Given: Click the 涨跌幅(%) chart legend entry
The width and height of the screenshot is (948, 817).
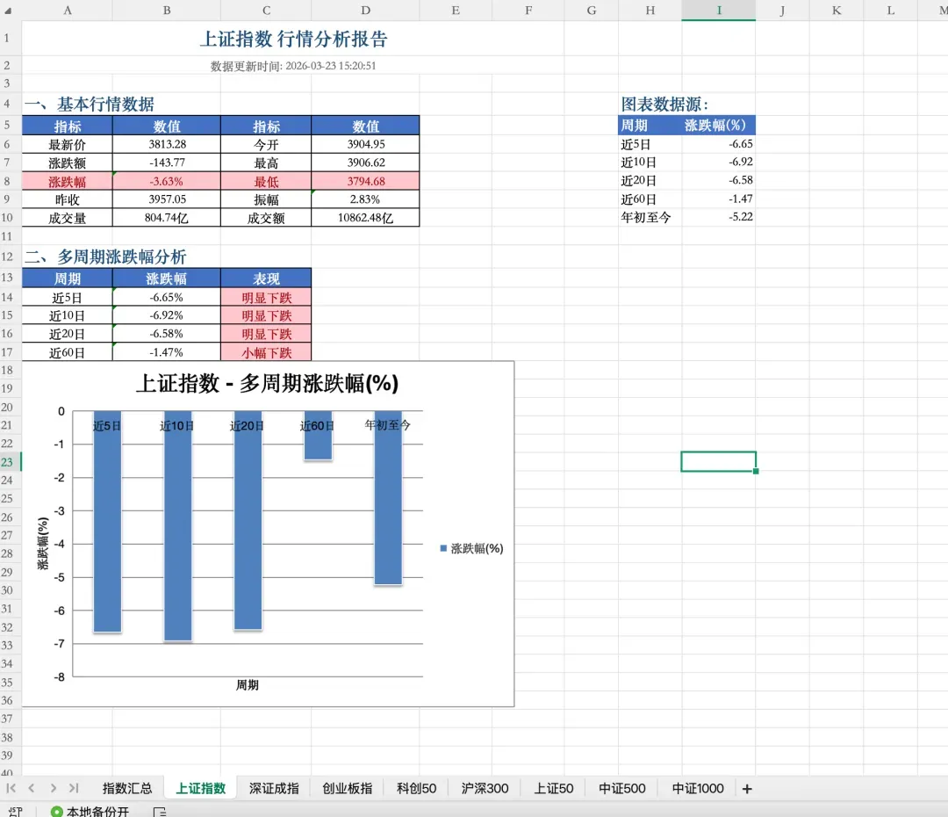Looking at the screenshot, I should click(x=471, y=548).
